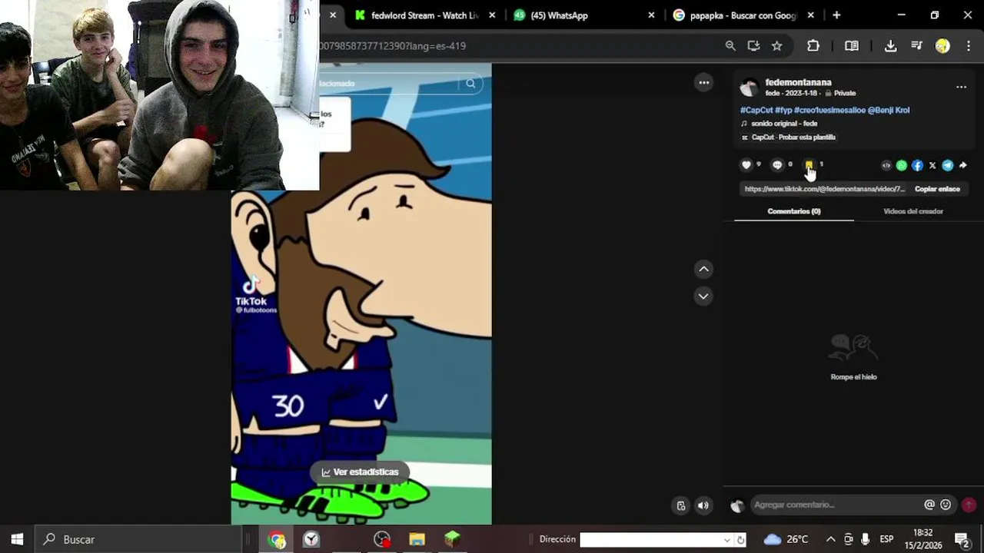Open the emoji picker in the comment box
This screenshot has height=553, width=984.
click(946, 505)
